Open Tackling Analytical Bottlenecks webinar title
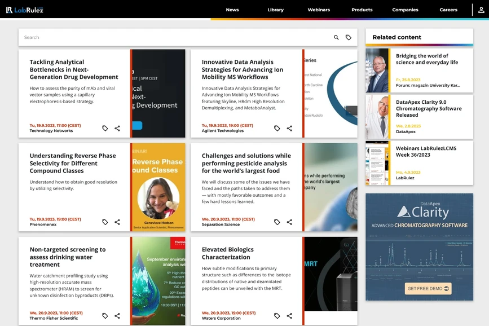Screen dimensions: 489x326 click(x=74, y=69)
